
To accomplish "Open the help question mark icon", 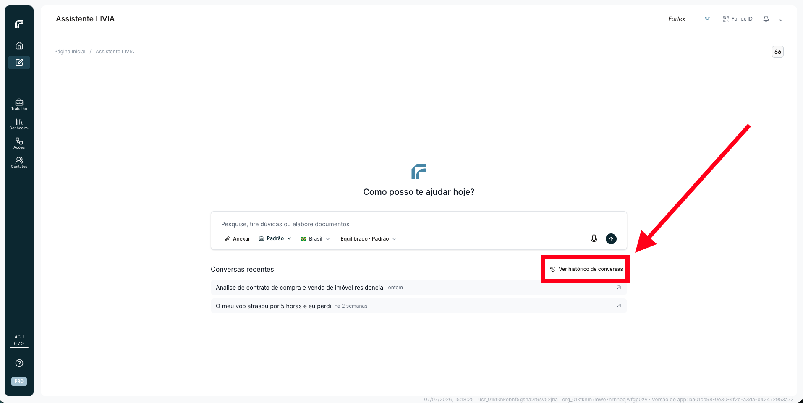I will 19,363.
